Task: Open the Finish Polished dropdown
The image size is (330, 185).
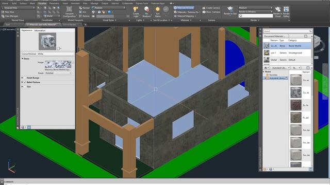Action: [x=58, y=73]
